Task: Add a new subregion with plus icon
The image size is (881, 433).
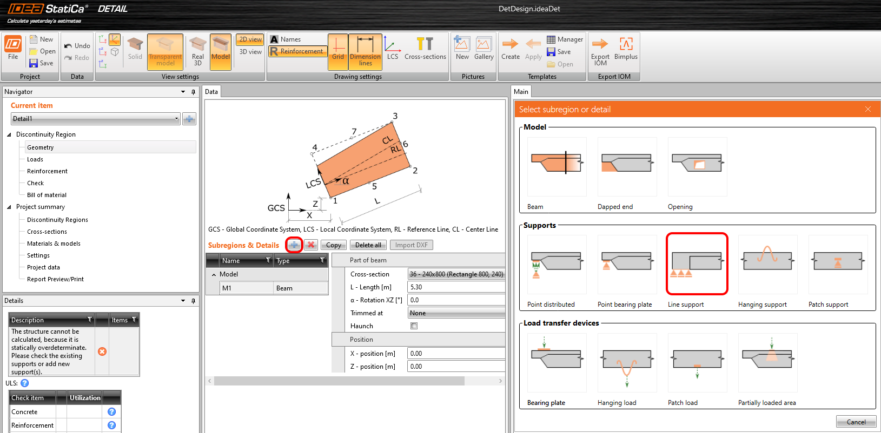Action: [x=294, y=245]
